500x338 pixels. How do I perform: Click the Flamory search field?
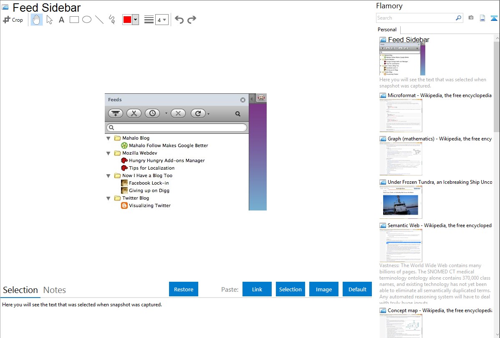(416, 18)
